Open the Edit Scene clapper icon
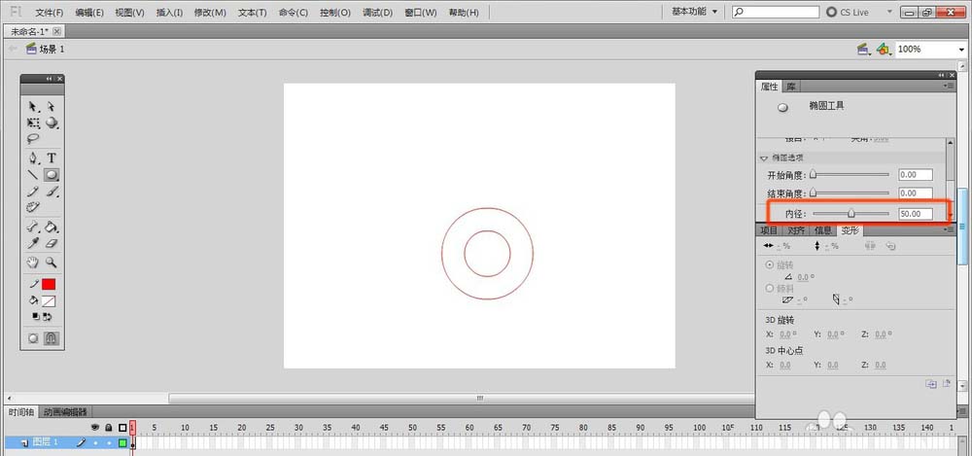Image resolution: width=972 pixels, height=456 pixels. pyautogui.click(x=863, y=49)
